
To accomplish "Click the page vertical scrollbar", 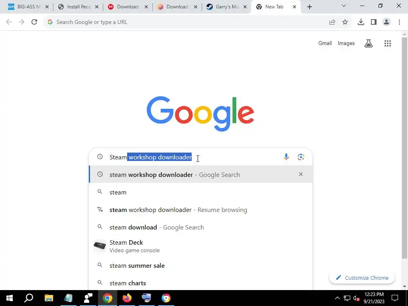I will (x=405, y=148).
